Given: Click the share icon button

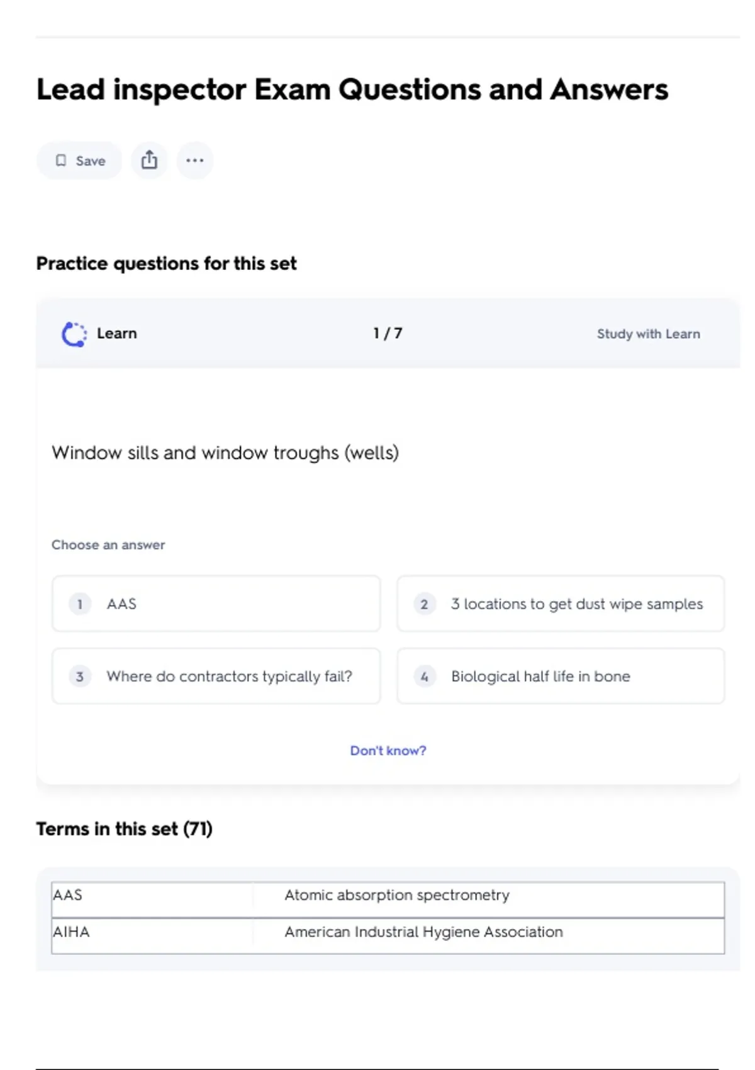Looking at the screenshot, I should 149,160.
